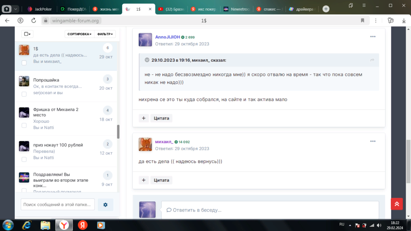Screen dimensions: 411x231
Task: Click the bookmark icon in address bar
Action: pyautogui.click(x=363, y=21)
